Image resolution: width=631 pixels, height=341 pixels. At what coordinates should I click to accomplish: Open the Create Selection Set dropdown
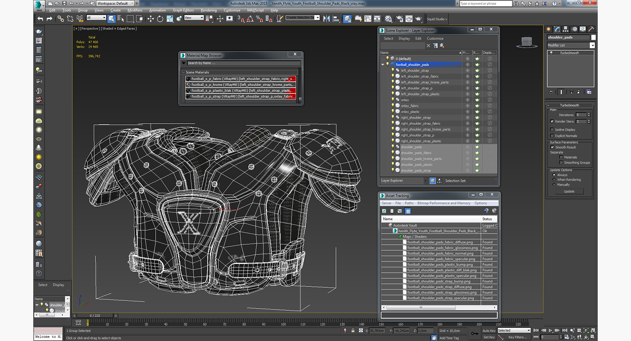(x=317, y=17)
